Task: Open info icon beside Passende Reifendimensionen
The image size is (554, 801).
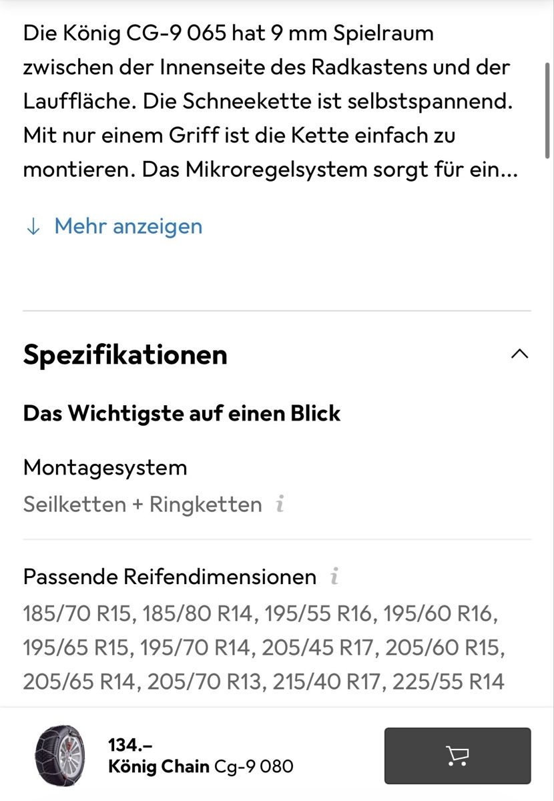Action: click(334, 576)
